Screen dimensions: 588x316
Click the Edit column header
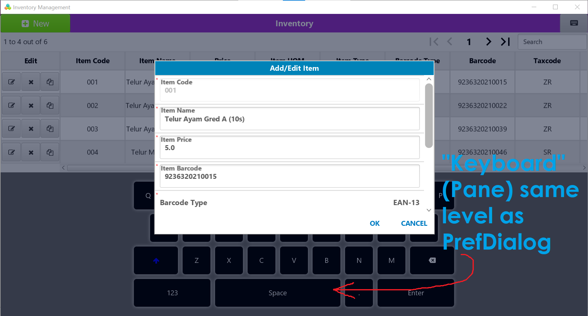point(31,61)
